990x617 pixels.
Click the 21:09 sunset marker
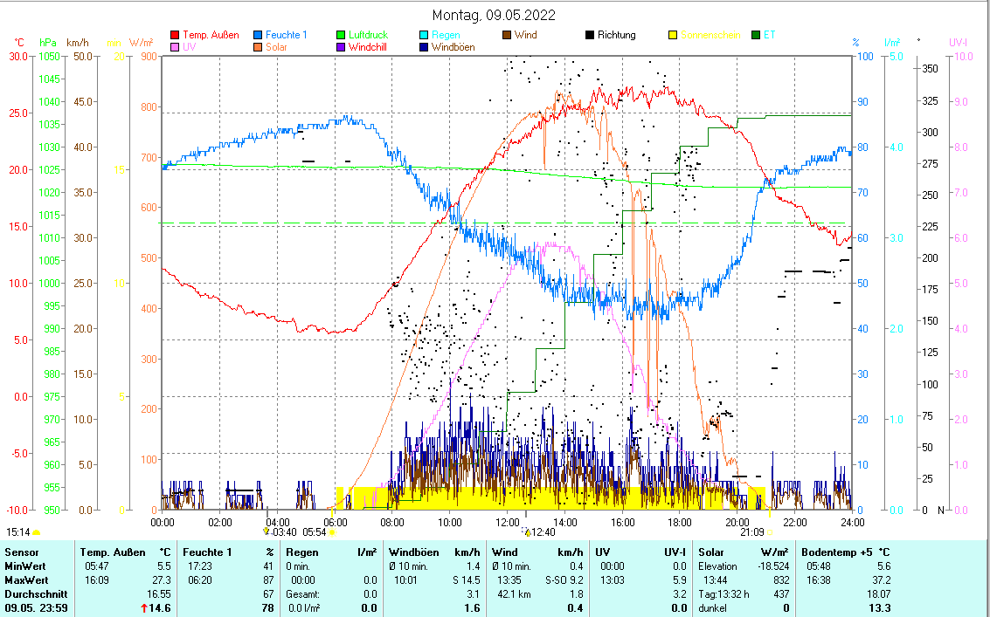(x=752, y=531)
